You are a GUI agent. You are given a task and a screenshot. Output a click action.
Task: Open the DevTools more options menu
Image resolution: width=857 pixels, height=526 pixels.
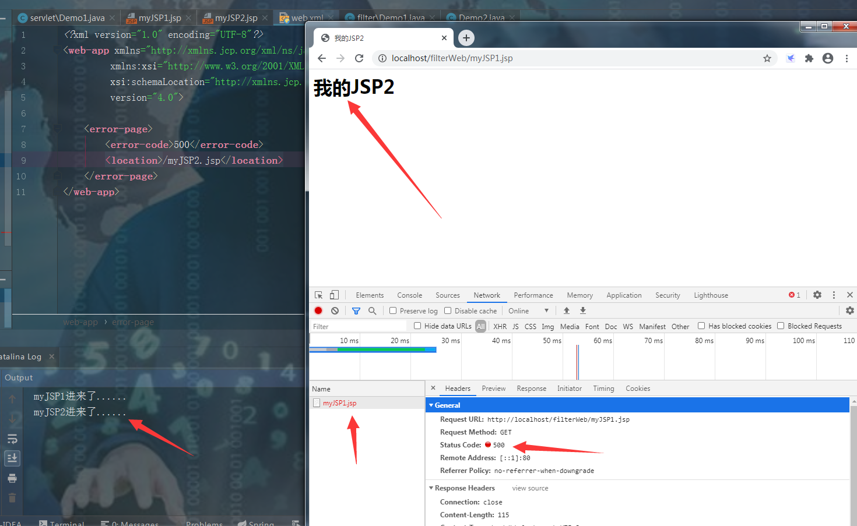[x=834, y=295]
